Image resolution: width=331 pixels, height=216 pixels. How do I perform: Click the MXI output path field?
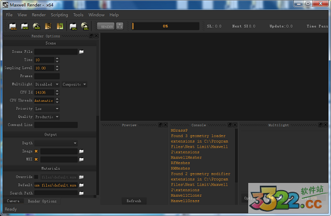pyautogui.click(x=59, y=159)
